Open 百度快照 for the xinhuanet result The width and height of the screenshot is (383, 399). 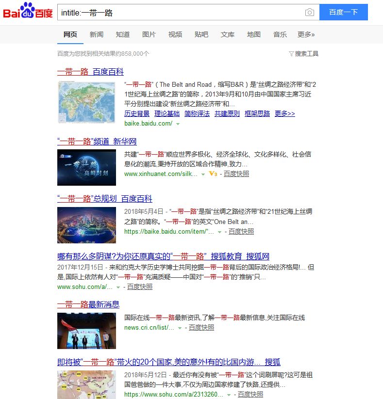click(x=236, y=174)
